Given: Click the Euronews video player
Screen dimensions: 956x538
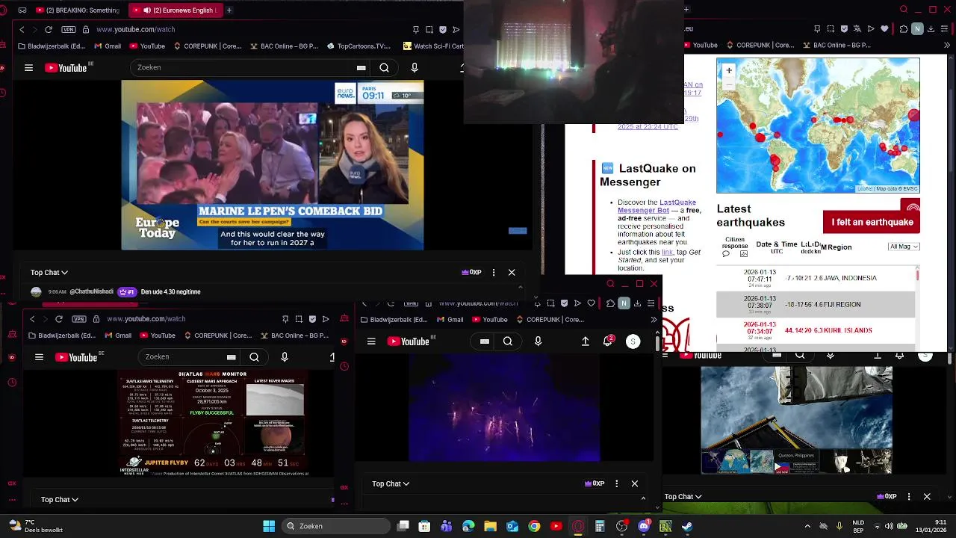Looking at the screenshot, I should pyautogui.click(x=273, y=165).
